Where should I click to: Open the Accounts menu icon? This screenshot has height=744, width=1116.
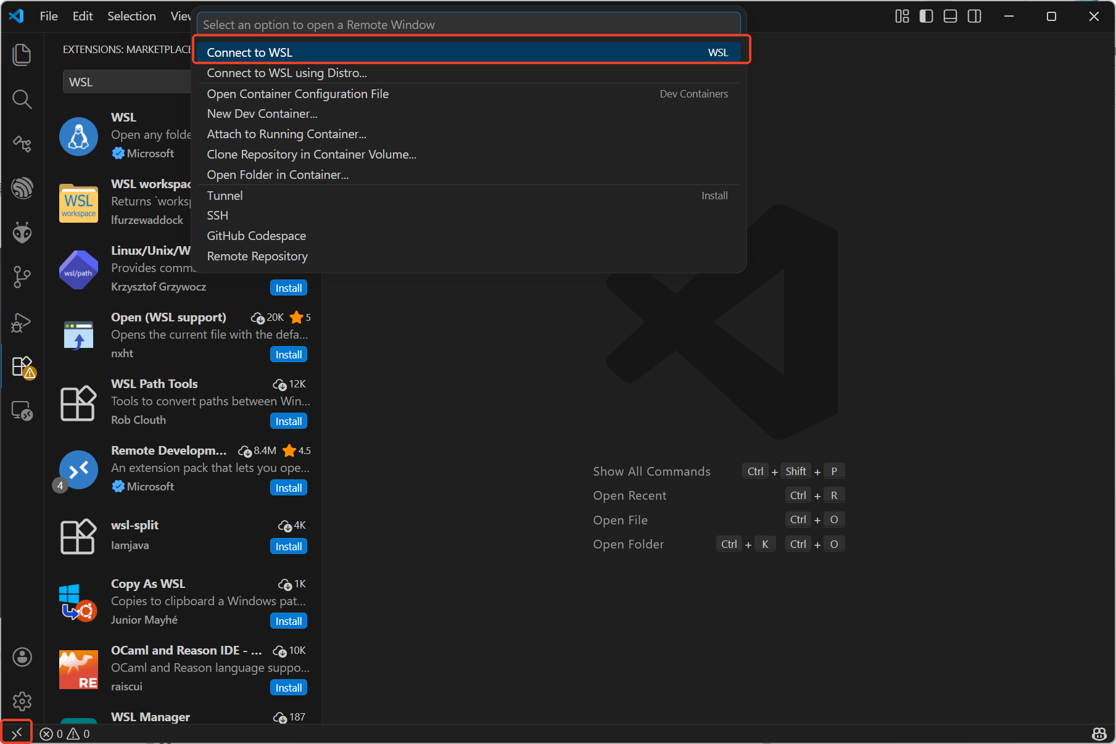point(22,657)
